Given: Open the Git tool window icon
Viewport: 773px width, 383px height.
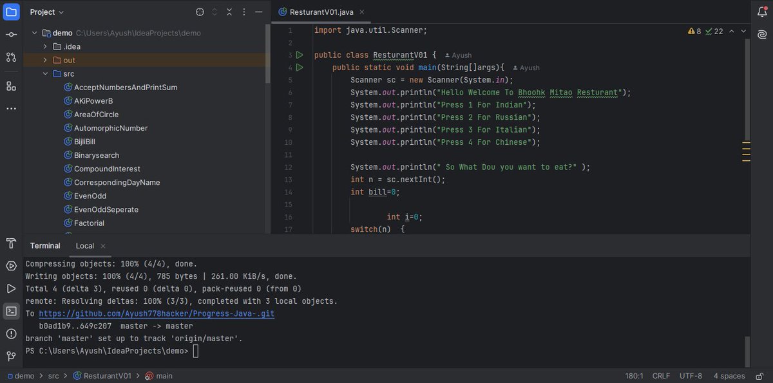Looking at the screenshot, I should [x=11, y=356].
